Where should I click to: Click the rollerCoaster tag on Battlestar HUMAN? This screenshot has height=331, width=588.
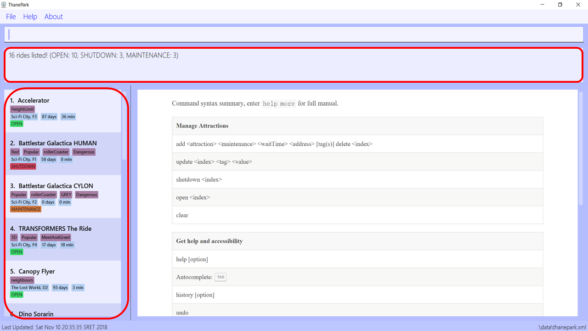point(56,152)
